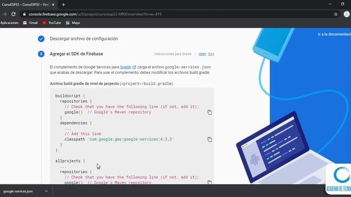The image size is (351, 197).
Task: Switch to 'Instrucciones para Gradle' tab
Action: click(x=173, y=54)
